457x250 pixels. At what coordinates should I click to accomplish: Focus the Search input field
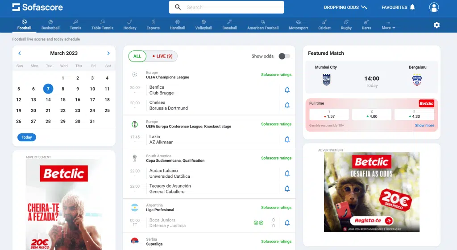coord(226,7)
